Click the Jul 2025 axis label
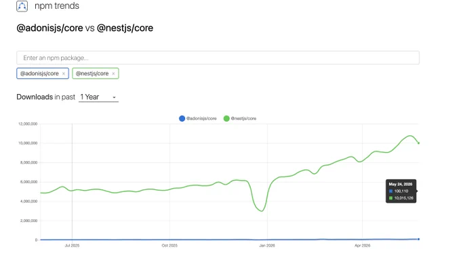The width and height of the screenshot is (461, 259). coord(72,245)
